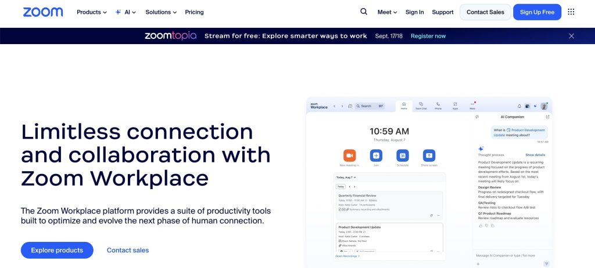Click Show details beside Thought process
The height and width of the screenshot is (268, 595).
point(535,155)
